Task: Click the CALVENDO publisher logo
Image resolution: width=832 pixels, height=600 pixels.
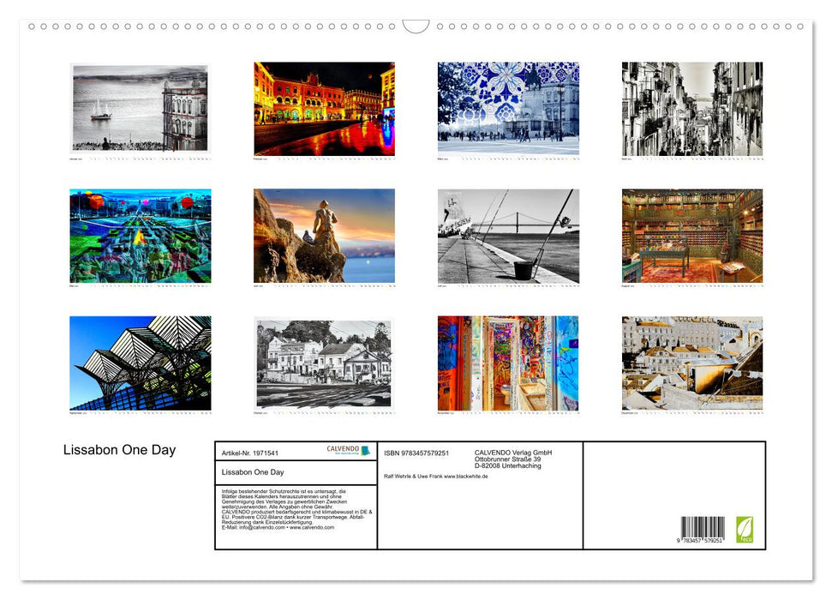Action: pos(342,448)
